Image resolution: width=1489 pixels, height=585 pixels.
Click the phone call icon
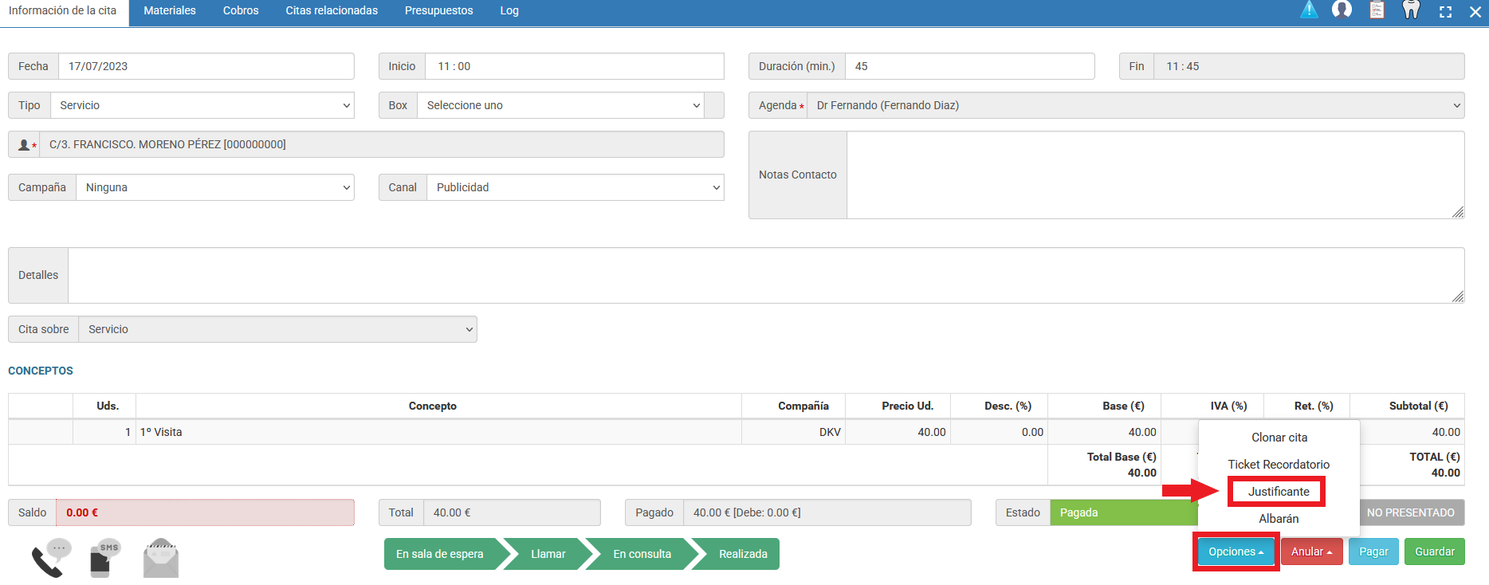tap(49, 559)
